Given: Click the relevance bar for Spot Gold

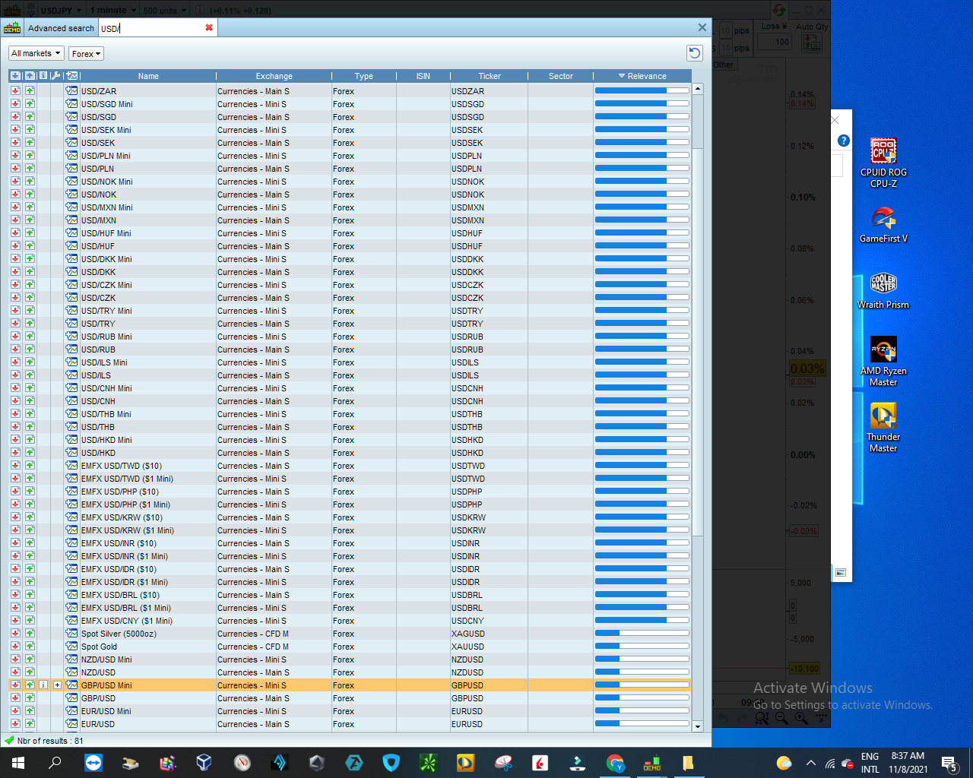Looking at the screenshot, I should coord(642,646).
